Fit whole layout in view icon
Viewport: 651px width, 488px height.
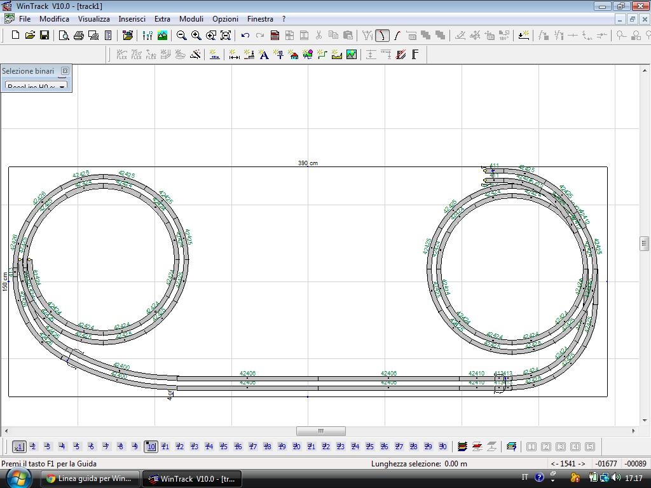[x=226, y=36]
